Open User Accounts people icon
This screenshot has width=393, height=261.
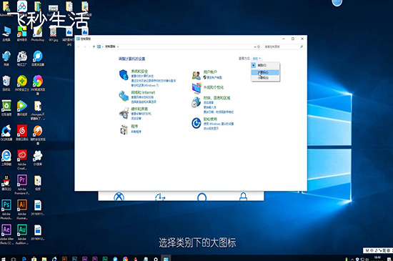point(196,75)
